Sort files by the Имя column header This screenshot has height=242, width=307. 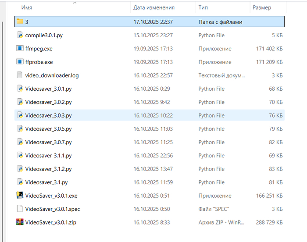(26, 8)
